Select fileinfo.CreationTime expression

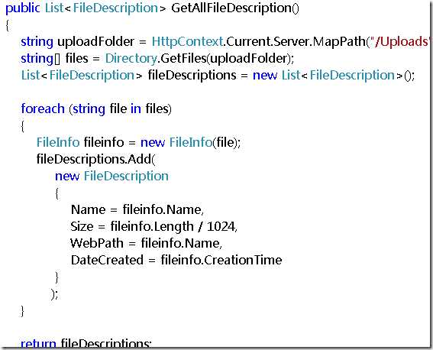[221, 261]
